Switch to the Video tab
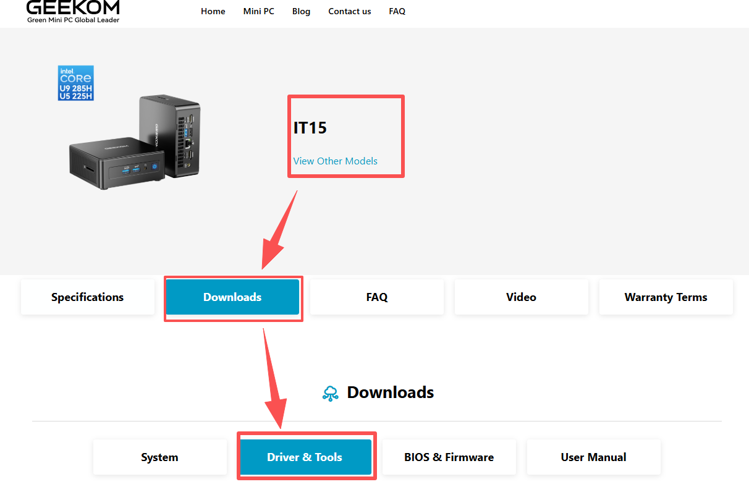749x500 pixels. pyautogui.click(x=521, y=297)
